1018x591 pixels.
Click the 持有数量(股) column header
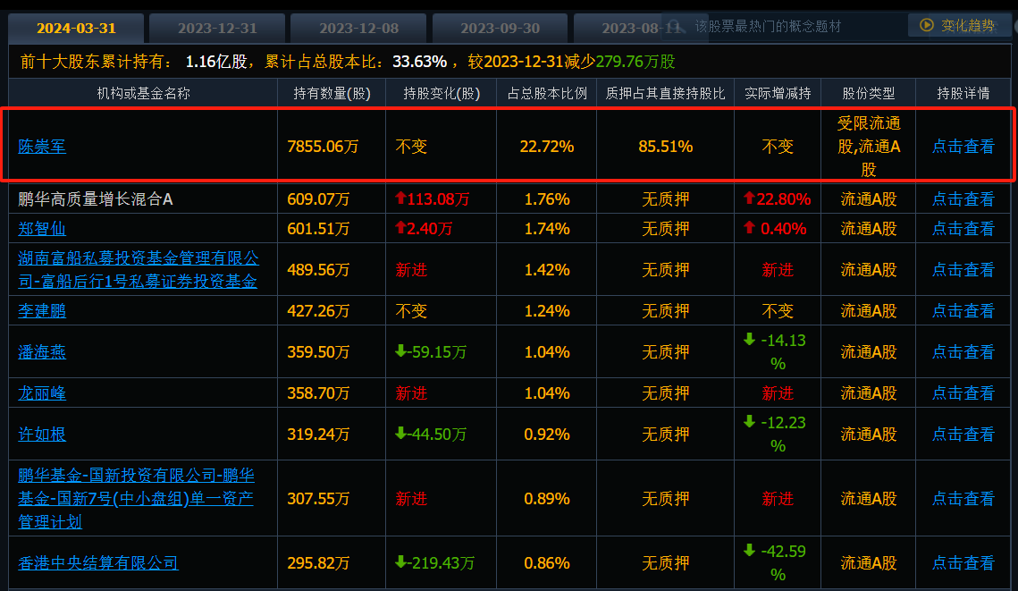tap(332, 94)
